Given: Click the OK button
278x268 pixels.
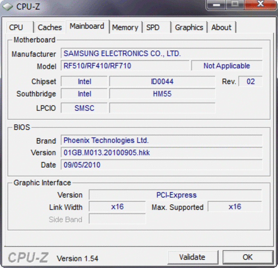Looking at the screenshot, I should pos(248,257).
